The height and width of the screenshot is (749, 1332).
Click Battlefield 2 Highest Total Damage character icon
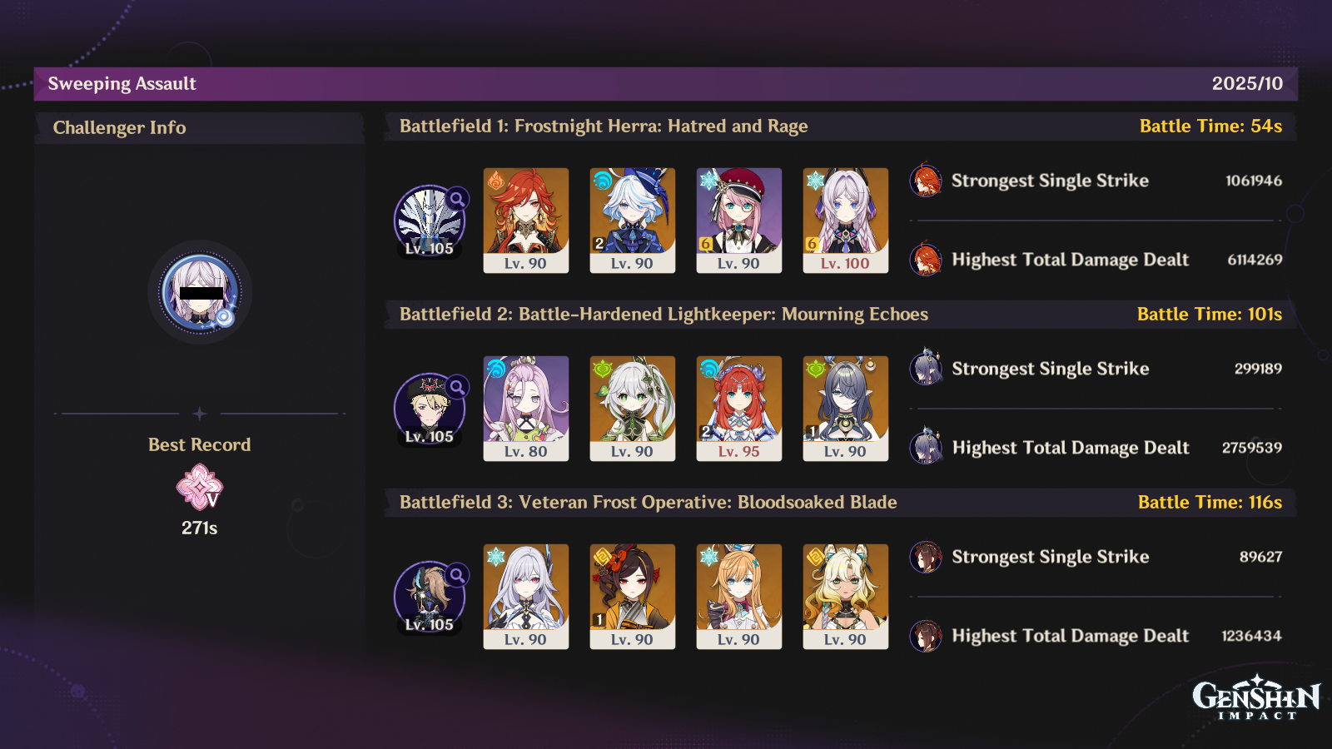[926, 448]
